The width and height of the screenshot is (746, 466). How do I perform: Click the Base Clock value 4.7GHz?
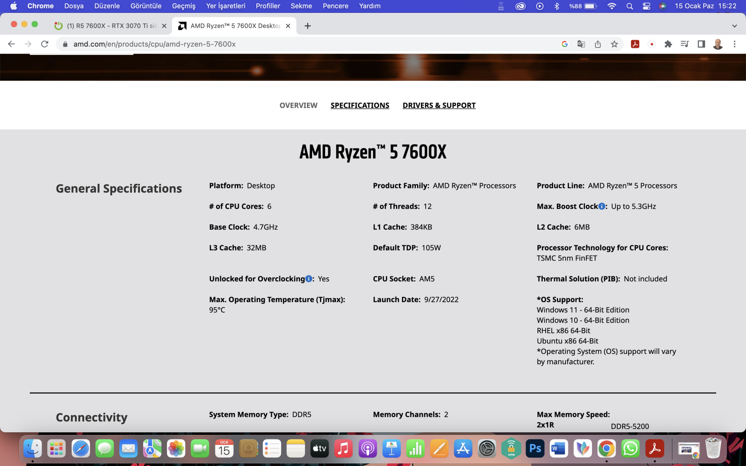266,227
